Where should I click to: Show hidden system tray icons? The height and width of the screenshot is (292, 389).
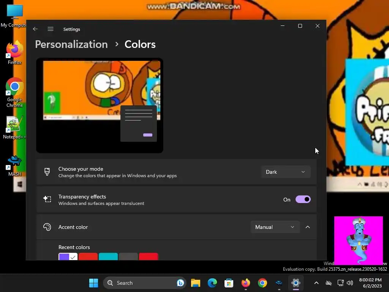pos(316,283)
